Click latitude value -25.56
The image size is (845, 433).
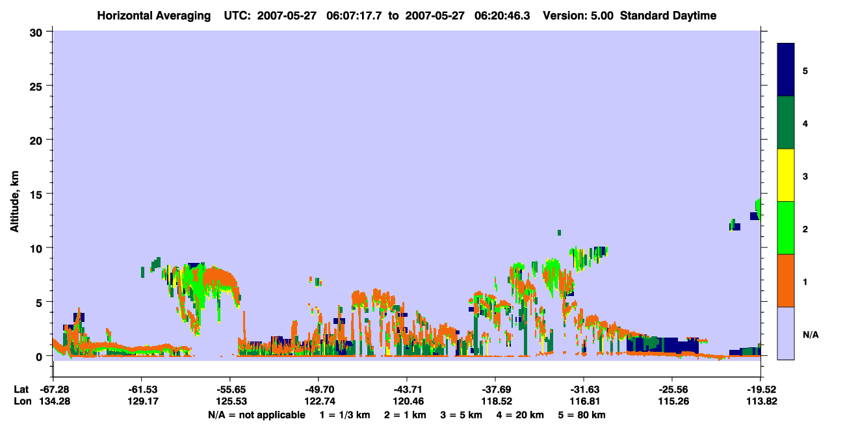pos(672,390)
